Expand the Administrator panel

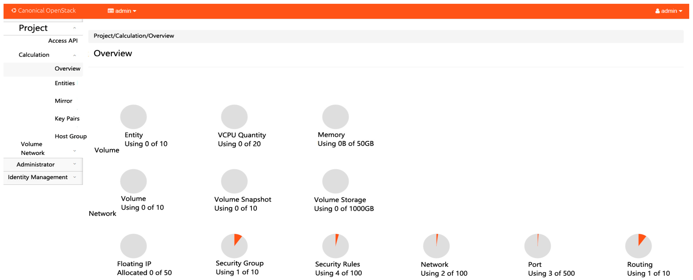74,164
